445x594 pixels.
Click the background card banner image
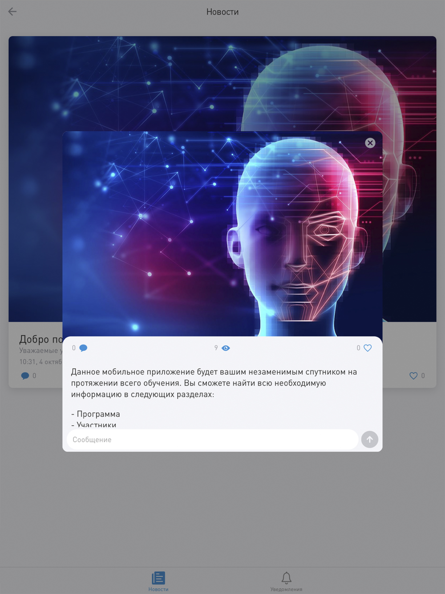point(222,85)
